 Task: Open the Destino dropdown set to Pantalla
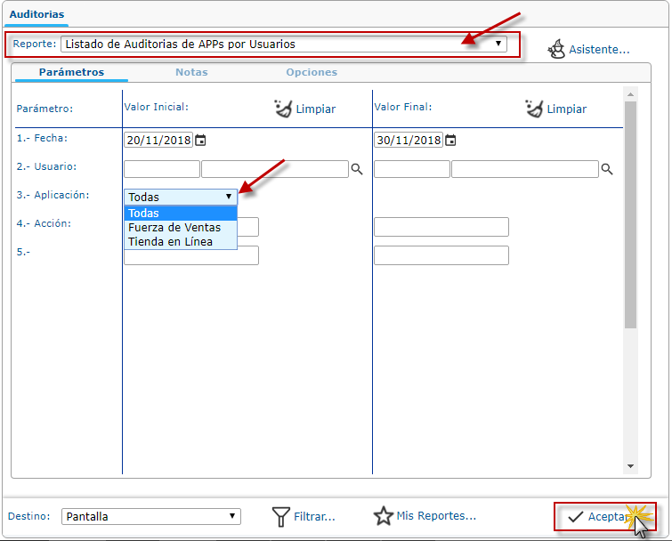coord(232,516)
